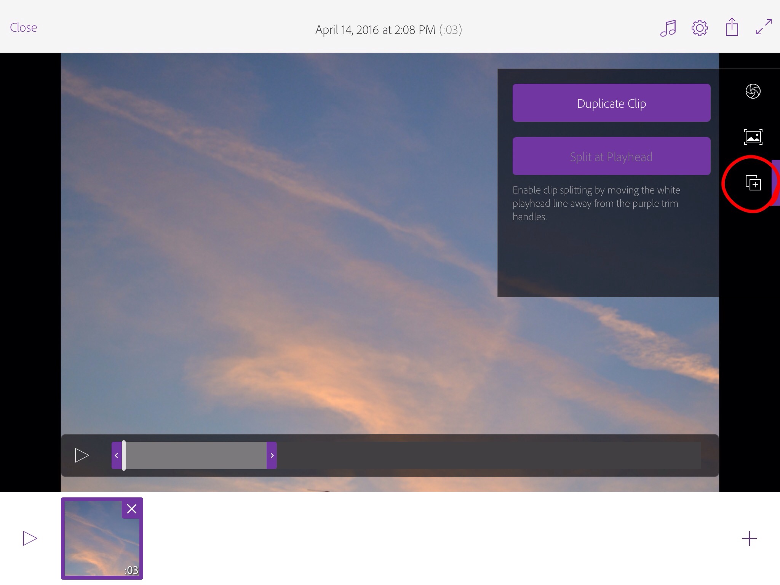Toggle the duplicate/split clip panel icon
Viewport: 780px width, 585px height.
753,183
